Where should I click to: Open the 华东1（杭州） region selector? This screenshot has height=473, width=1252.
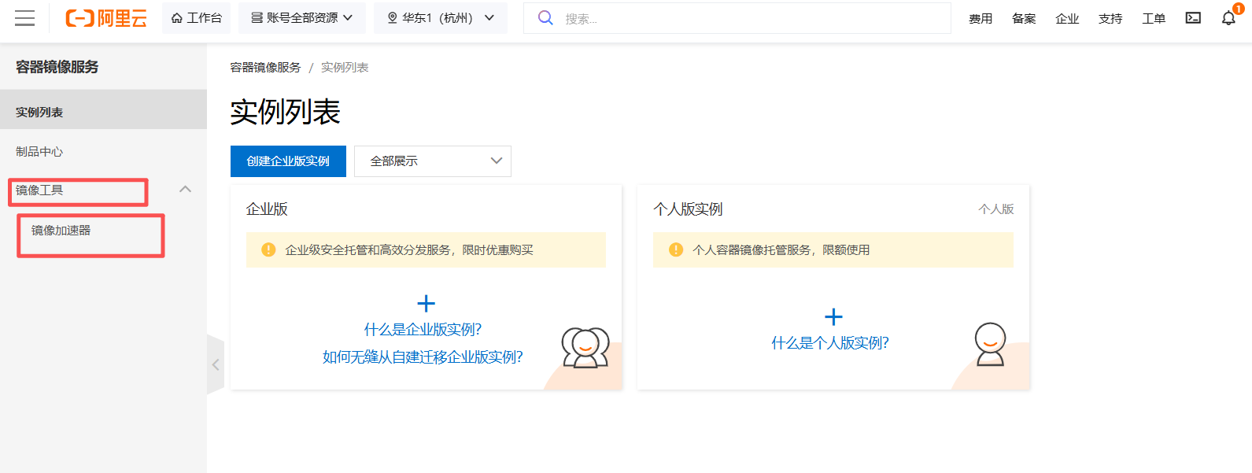point(441,18)
